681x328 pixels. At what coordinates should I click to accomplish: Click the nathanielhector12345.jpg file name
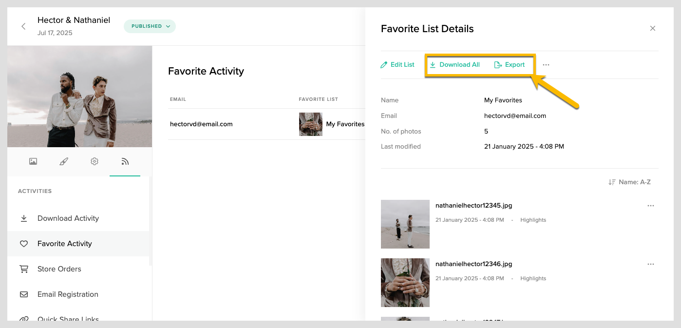coord(474,205)
